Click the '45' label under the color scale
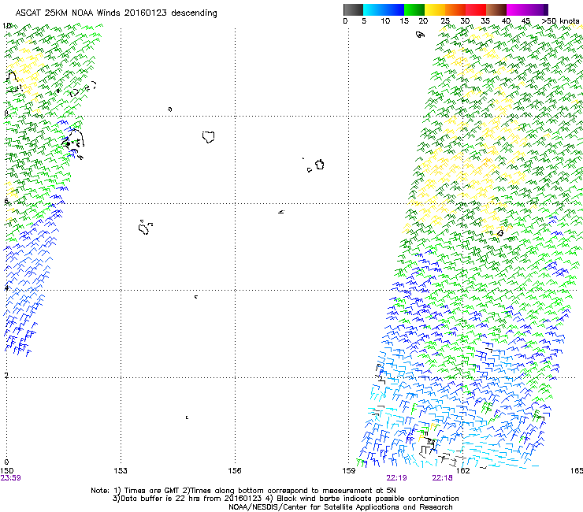The width and height of the screenshot is (583, 512). point(525,21)
